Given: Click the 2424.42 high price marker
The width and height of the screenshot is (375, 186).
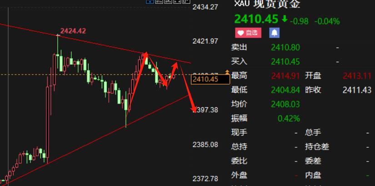Looking at the screenshot, I should (x=73, y=31).
